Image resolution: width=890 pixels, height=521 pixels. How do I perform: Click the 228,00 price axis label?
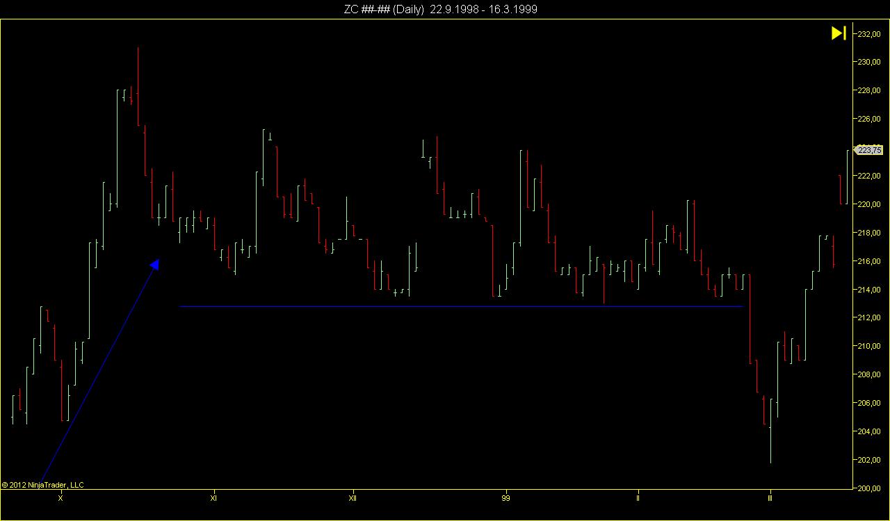click(x=870, y=91)
